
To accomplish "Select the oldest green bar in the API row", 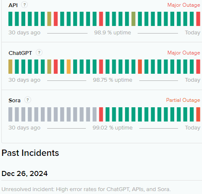I will pyautogui.click(x=11, y=19).
